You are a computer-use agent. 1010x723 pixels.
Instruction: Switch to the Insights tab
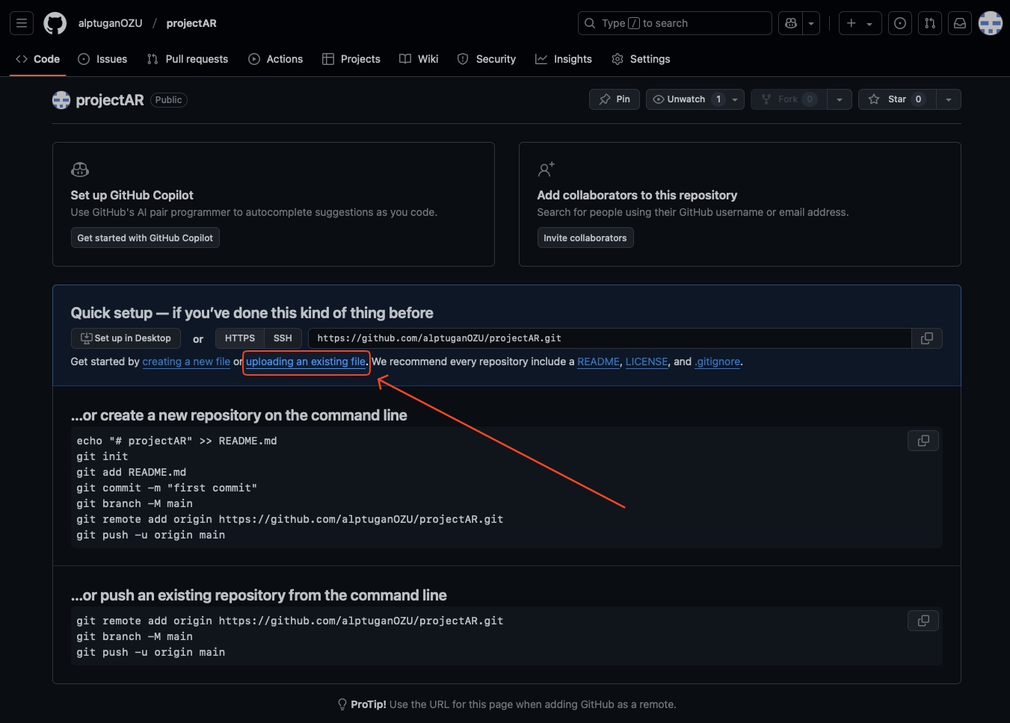(x=564, y=59)
